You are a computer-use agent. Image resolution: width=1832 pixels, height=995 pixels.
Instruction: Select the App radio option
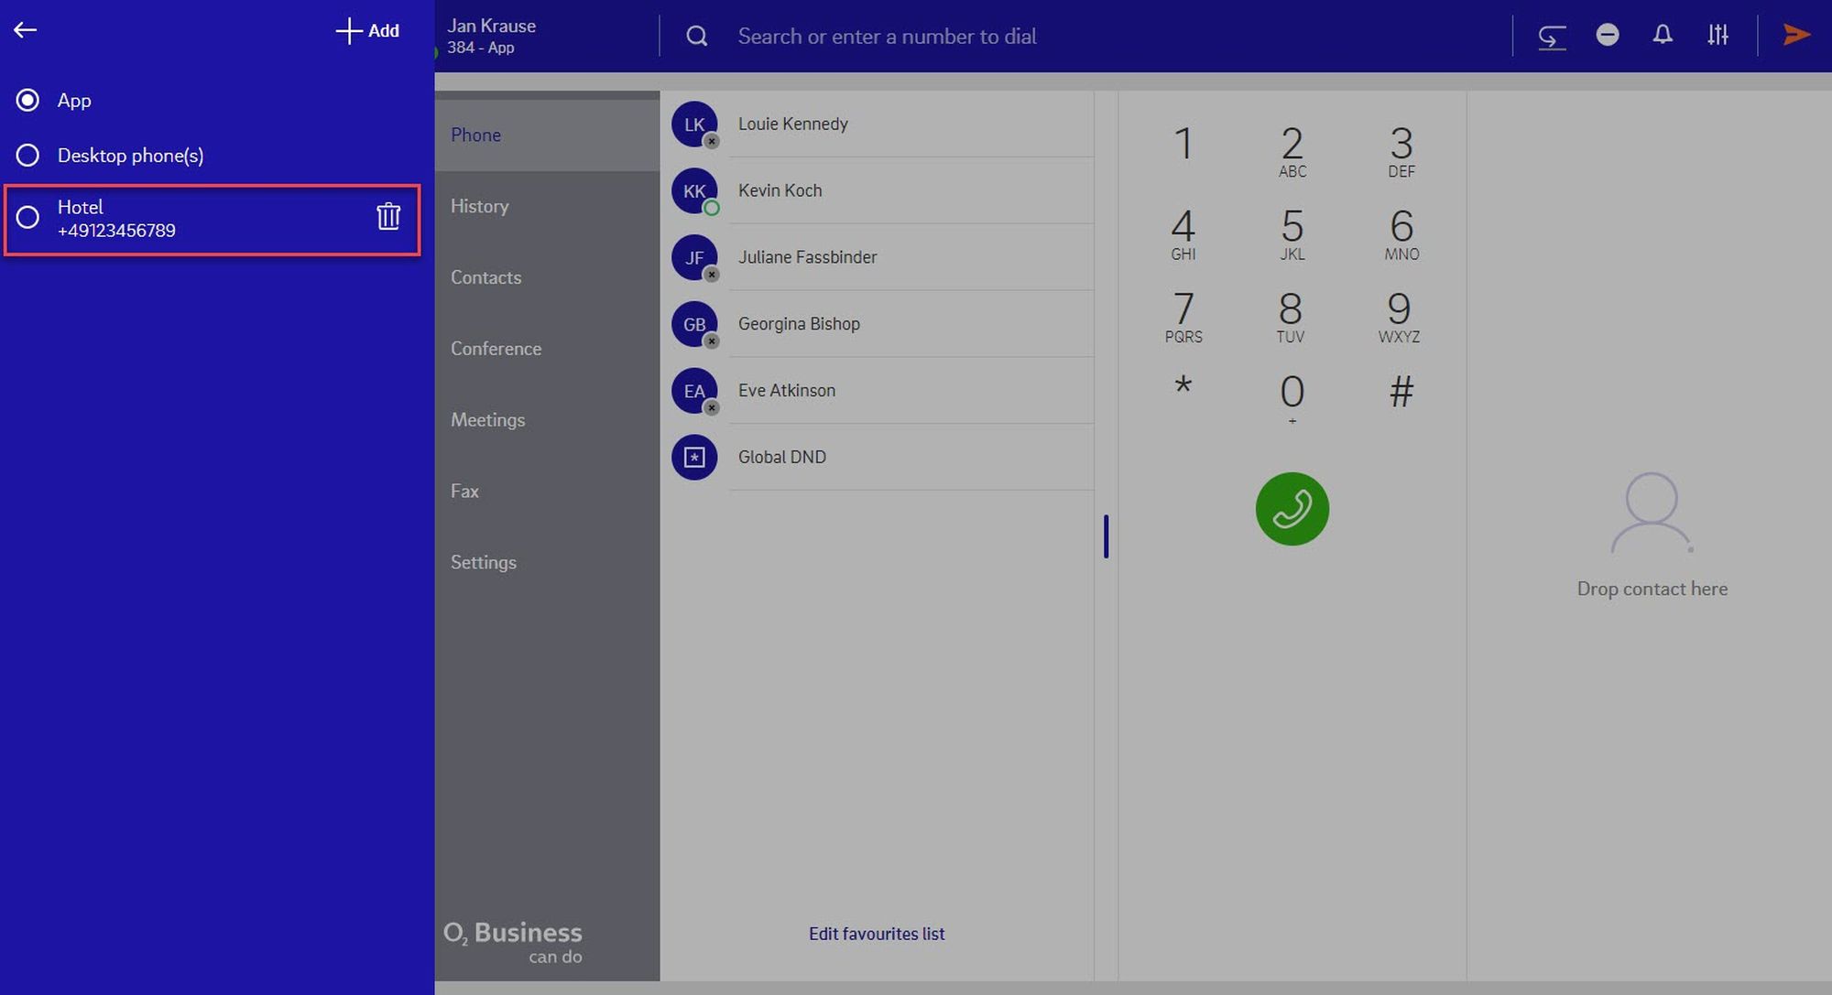(x=28, y=100)
